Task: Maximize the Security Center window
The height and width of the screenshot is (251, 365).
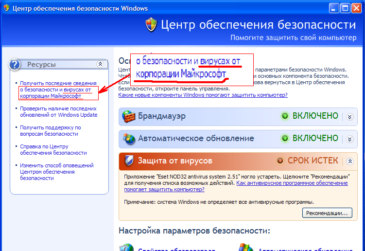Action: (x=345, y=7)
